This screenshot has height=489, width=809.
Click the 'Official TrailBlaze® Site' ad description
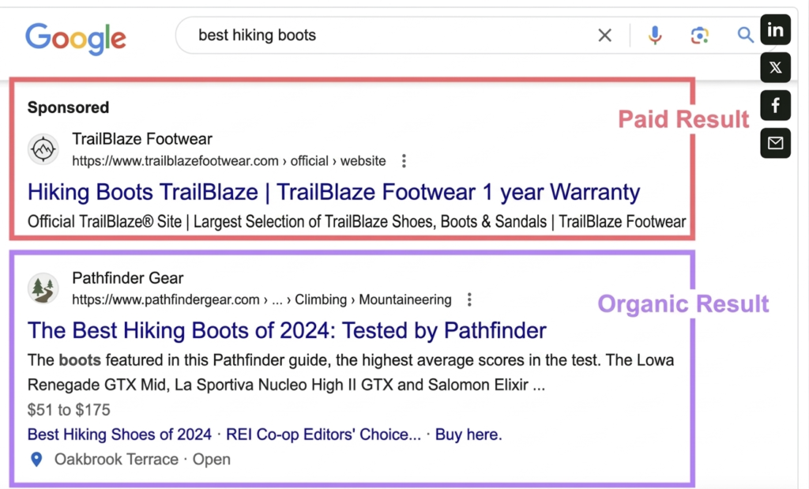coord(356,222)
